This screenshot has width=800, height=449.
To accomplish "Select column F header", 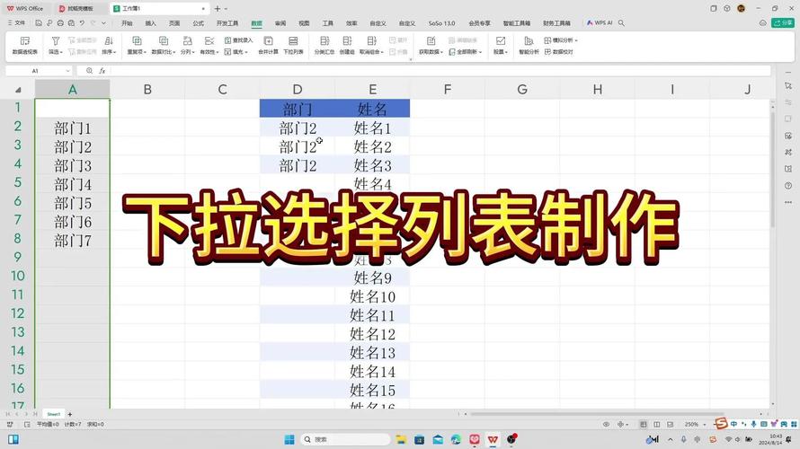I will [448, 90].
